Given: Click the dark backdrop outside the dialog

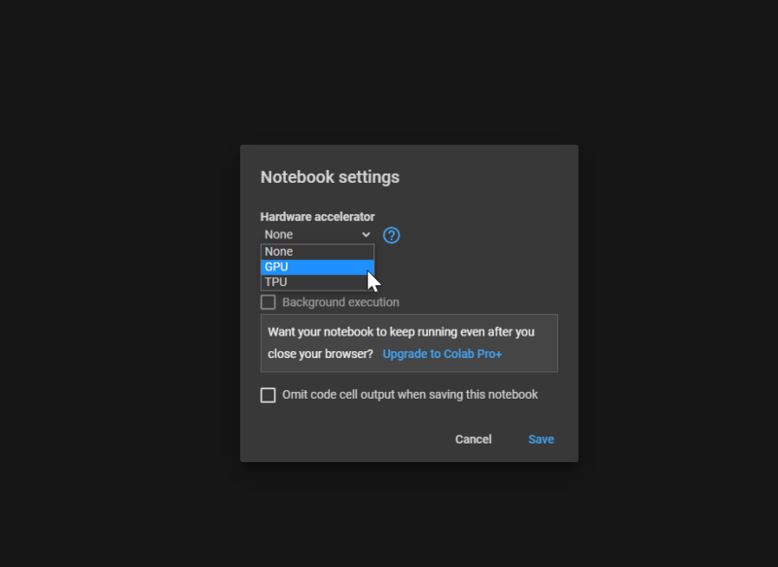Looking at the screenshot, I should 117,292.
